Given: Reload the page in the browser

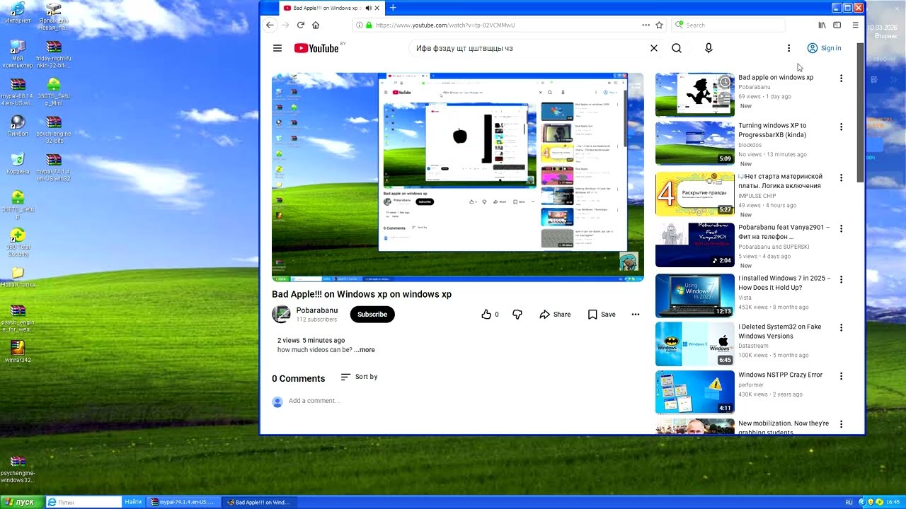Looking at the screenshot, I should tap(301, 25).
